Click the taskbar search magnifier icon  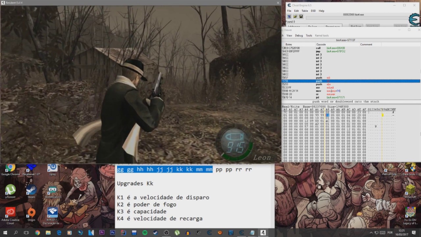16,232
